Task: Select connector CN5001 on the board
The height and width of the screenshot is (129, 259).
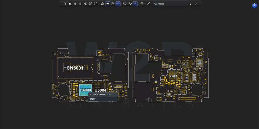Action: click(x=75, y=68)
